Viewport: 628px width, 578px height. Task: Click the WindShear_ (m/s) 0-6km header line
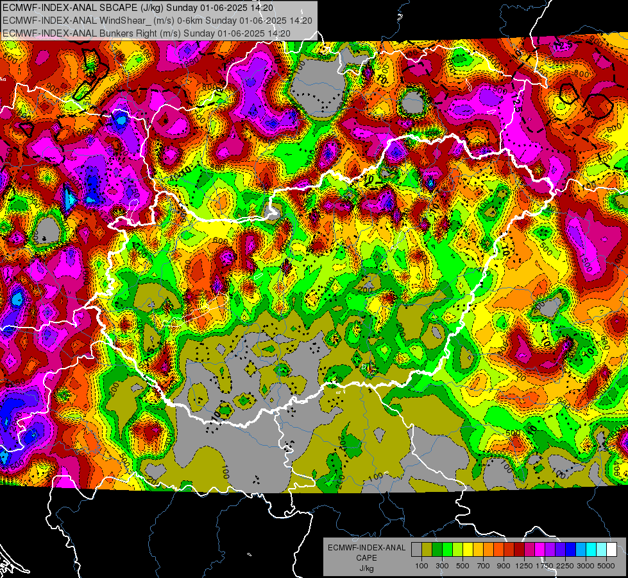pos(157,21)
